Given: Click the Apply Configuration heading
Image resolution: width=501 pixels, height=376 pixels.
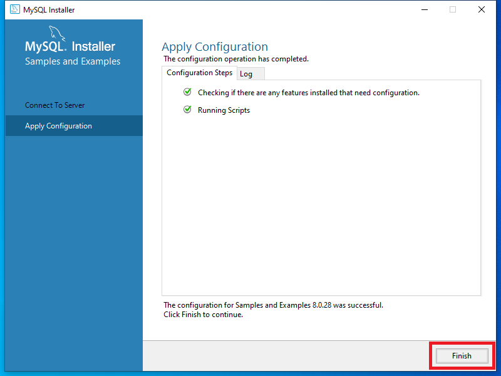Looking at the screenshot, I should coord(215,46).
